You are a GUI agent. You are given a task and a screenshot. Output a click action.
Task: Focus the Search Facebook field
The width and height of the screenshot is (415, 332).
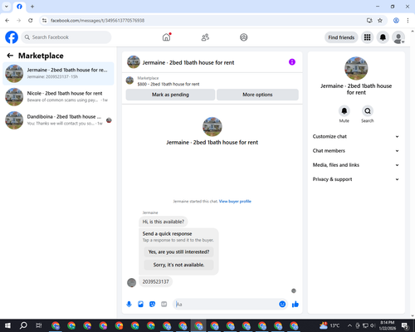[66, 37]
